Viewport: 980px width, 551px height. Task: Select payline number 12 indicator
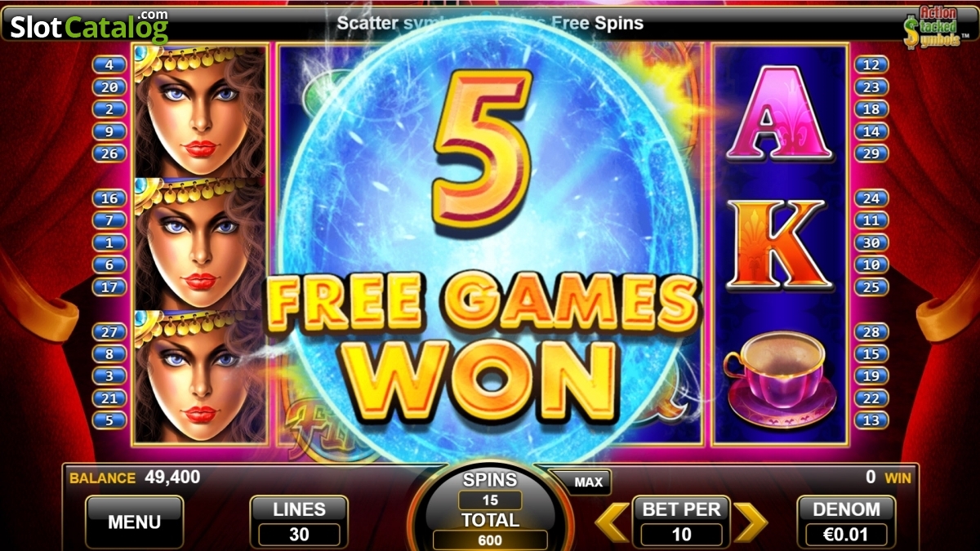[x=871, y=64]
